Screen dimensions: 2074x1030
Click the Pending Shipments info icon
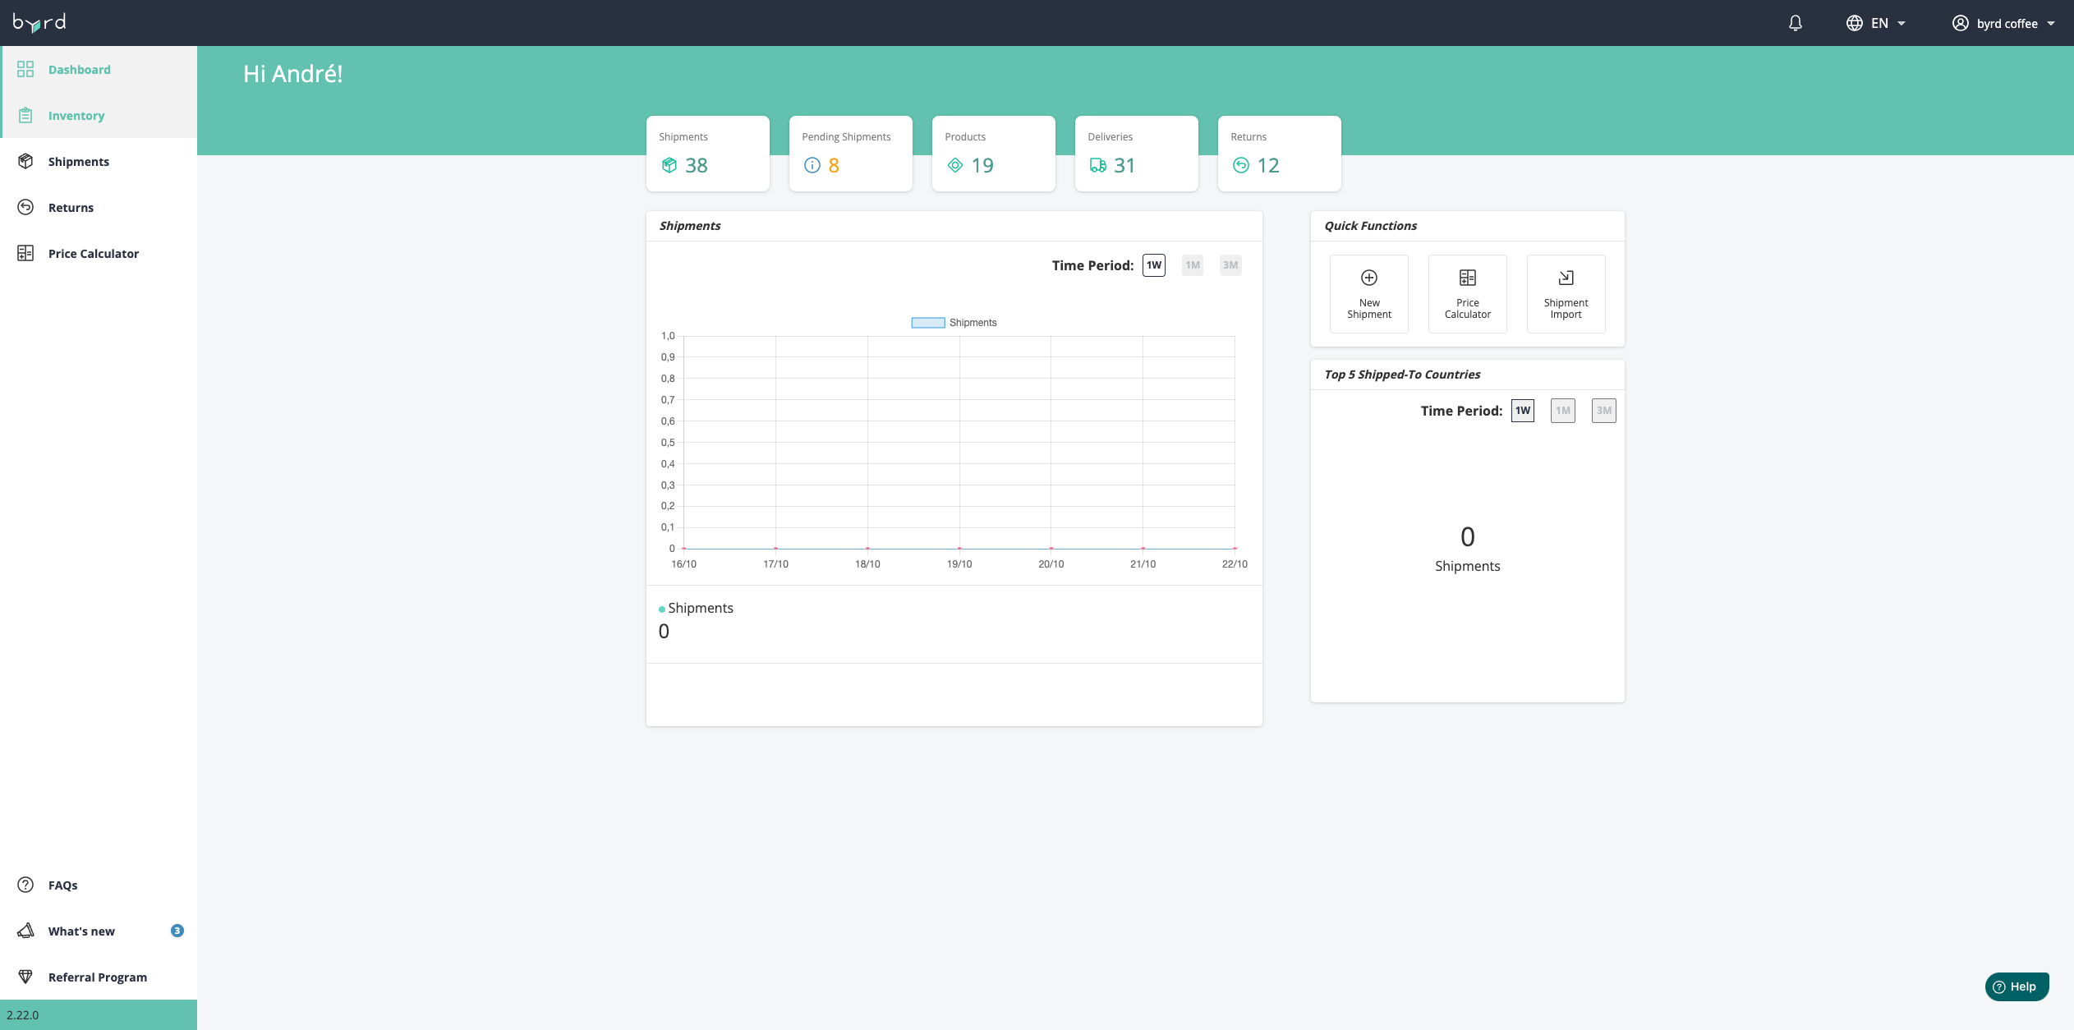[812, 165]
